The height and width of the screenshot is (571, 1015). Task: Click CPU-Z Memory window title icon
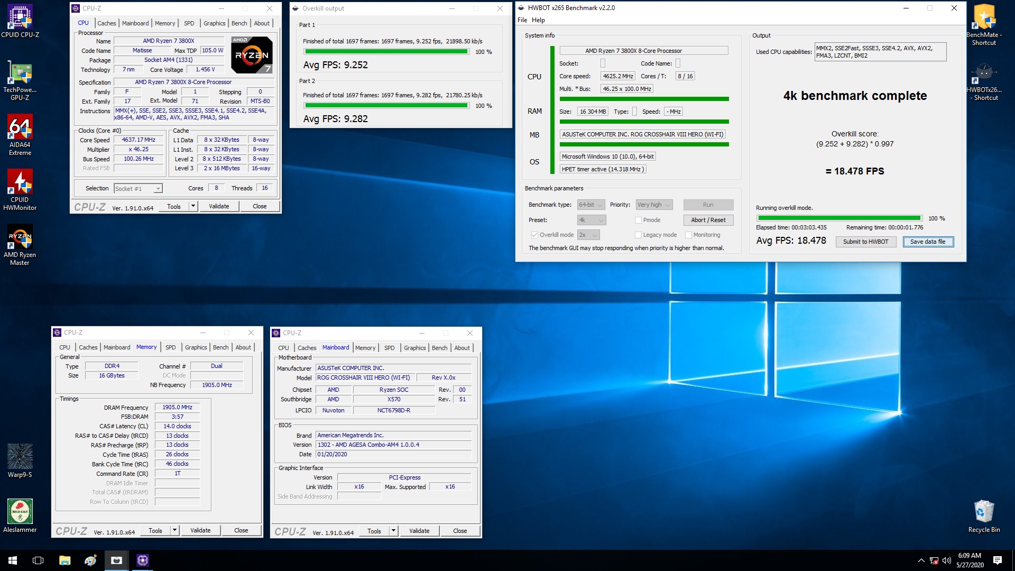57,333
